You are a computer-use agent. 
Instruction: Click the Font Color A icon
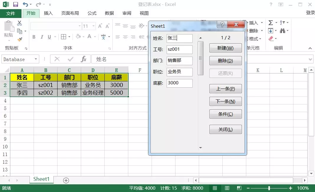pos(89,36)
